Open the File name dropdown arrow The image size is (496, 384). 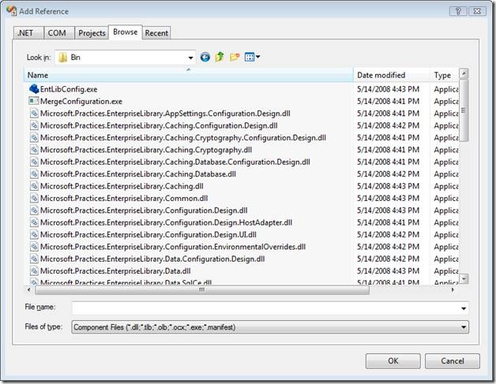pos(464,308)
